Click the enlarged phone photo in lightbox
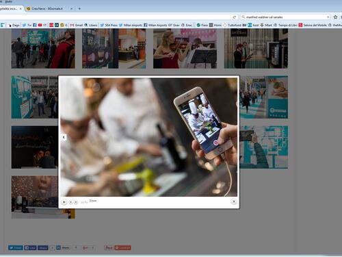 (x=148, y=137)
